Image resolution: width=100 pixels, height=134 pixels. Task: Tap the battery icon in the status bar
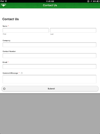point(98,1)
